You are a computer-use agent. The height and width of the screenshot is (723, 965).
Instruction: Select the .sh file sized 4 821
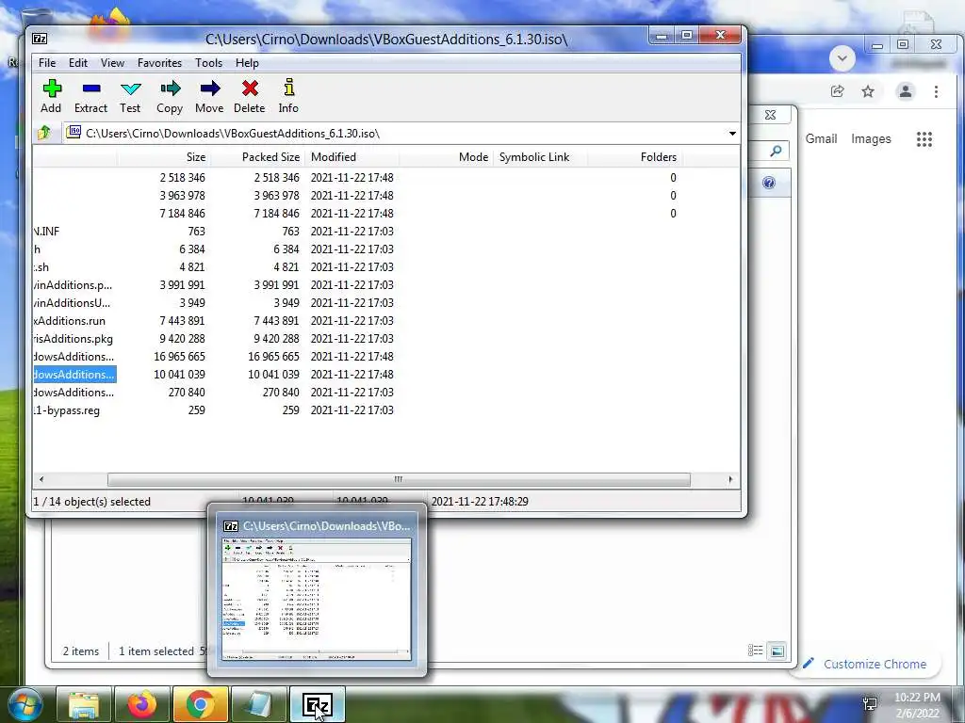click(x=385, y=267)
